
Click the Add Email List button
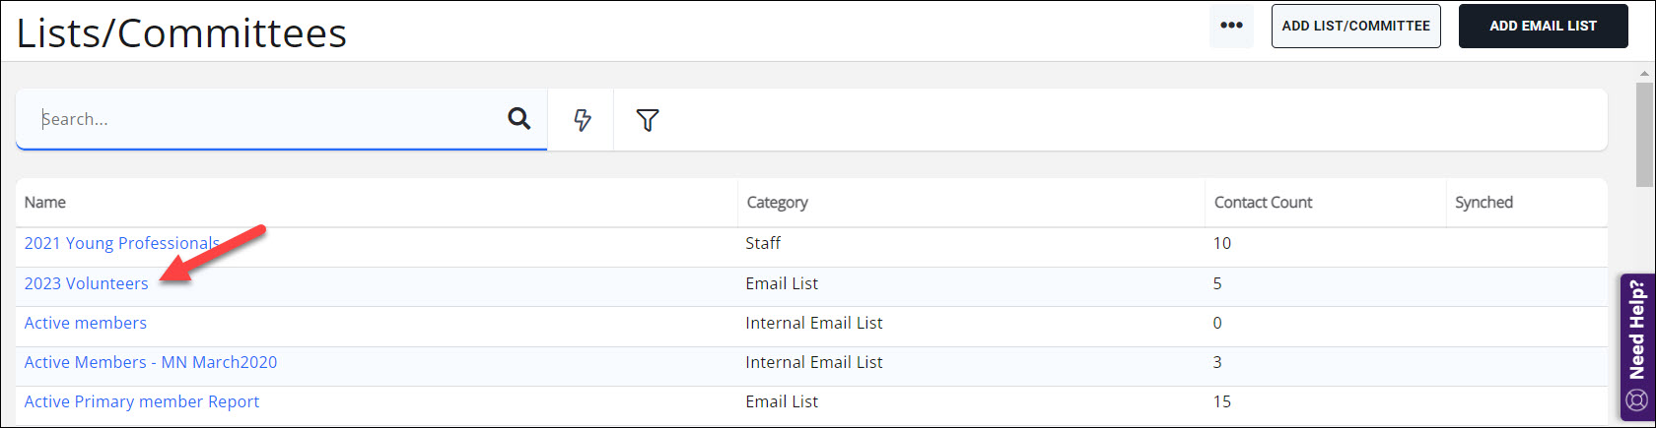tap(1543, 27)
